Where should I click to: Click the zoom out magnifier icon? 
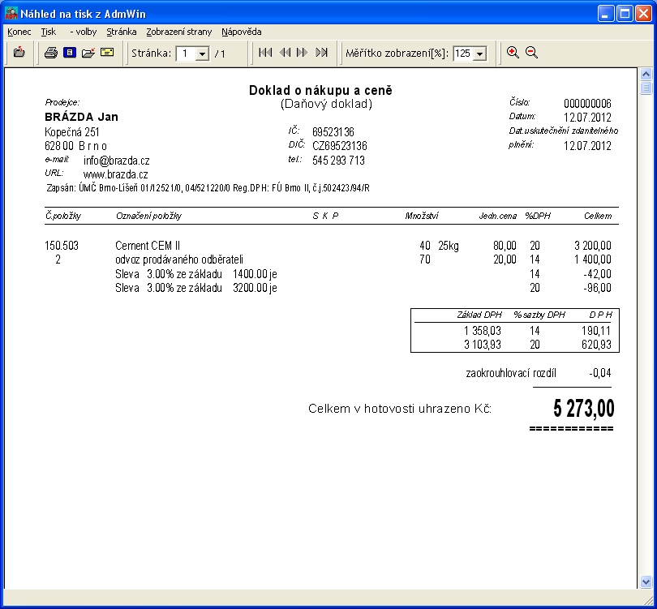click(x=531, y=53)
